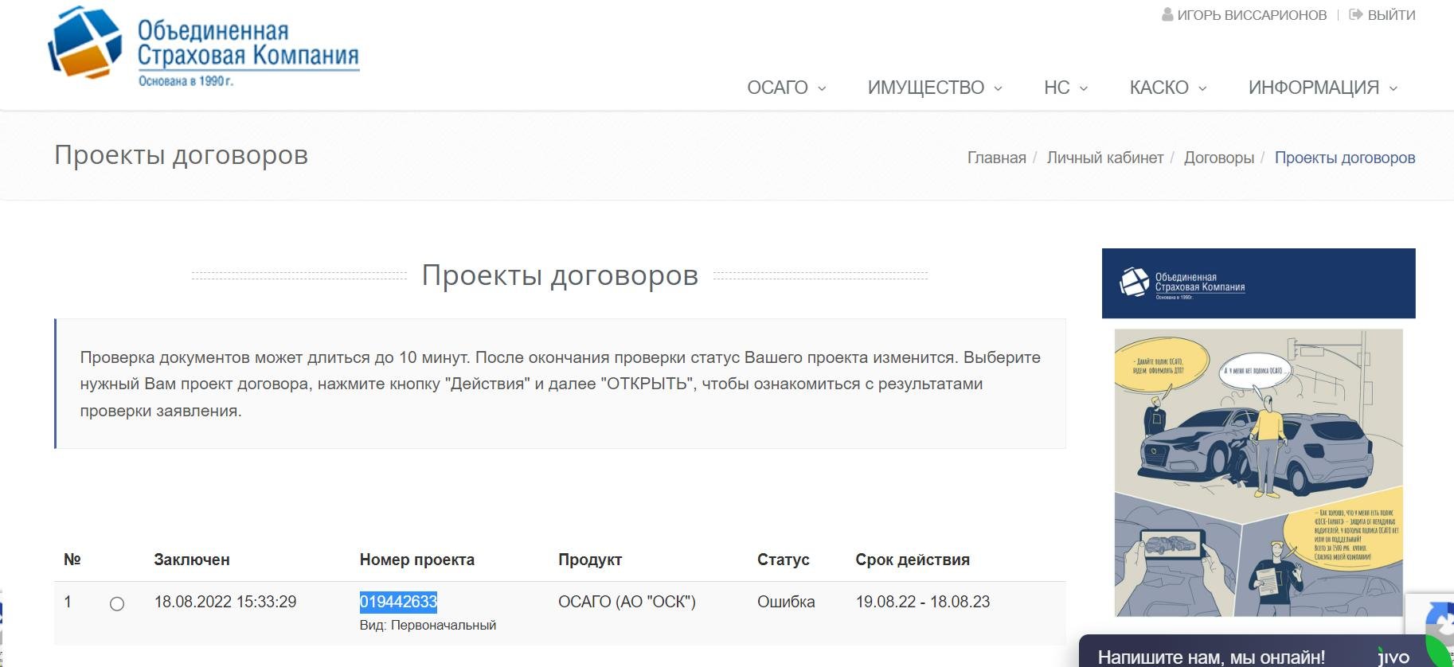Expand the ИМУЩЕСТВО dropdown menu
The width and height of the screenshot is (1454, 667).
[934, 88]
